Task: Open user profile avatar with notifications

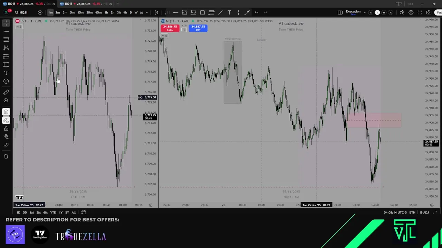Action: pos(6,12)
